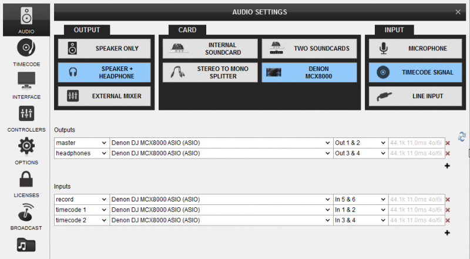The width and height of the screenshot is (470, 259).
Task: Open the Options gear tab
Action: pyautogui.click(x=26, y=151)
